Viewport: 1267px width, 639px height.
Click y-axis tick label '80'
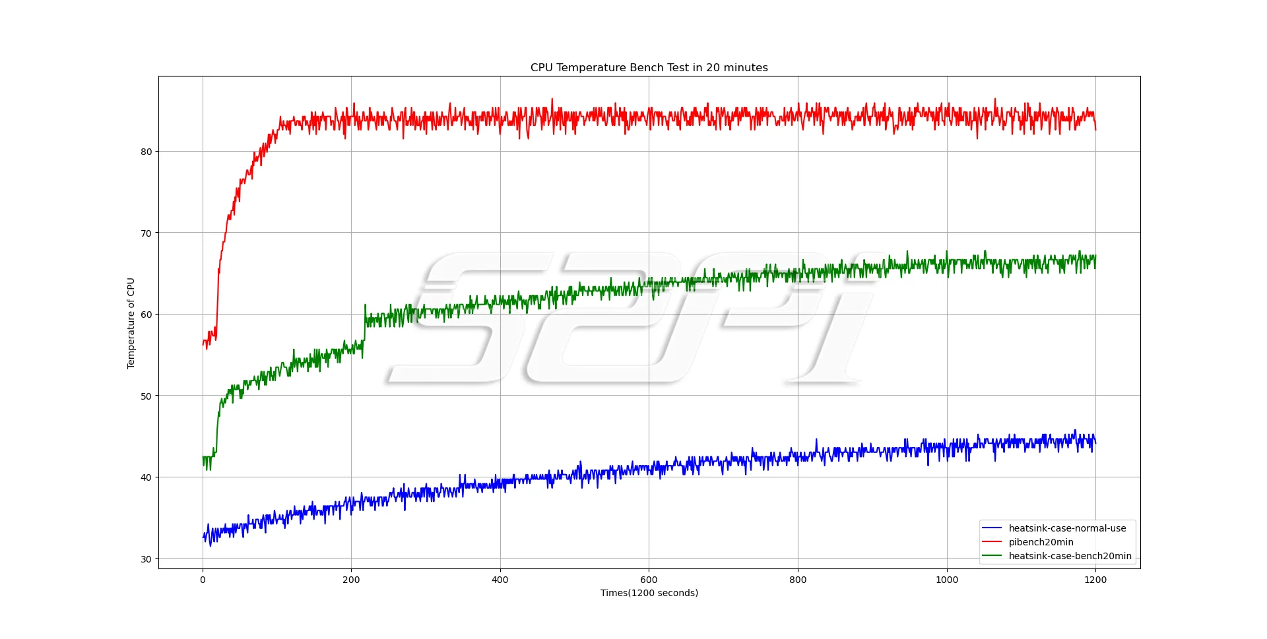coord(146,152)
